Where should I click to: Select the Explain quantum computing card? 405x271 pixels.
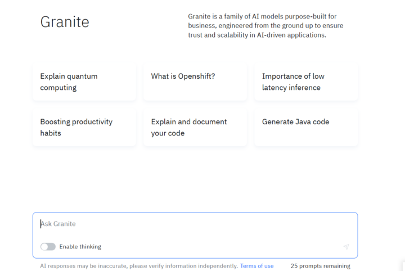click(84, 82)
